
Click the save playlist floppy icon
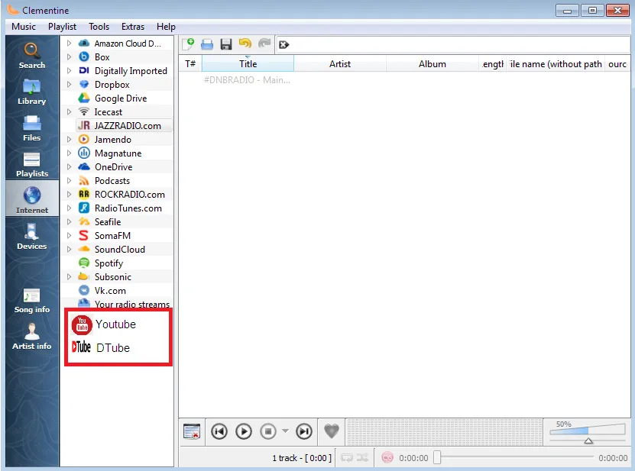[226, 44]
